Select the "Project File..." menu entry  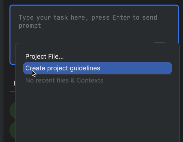point(44,56)
